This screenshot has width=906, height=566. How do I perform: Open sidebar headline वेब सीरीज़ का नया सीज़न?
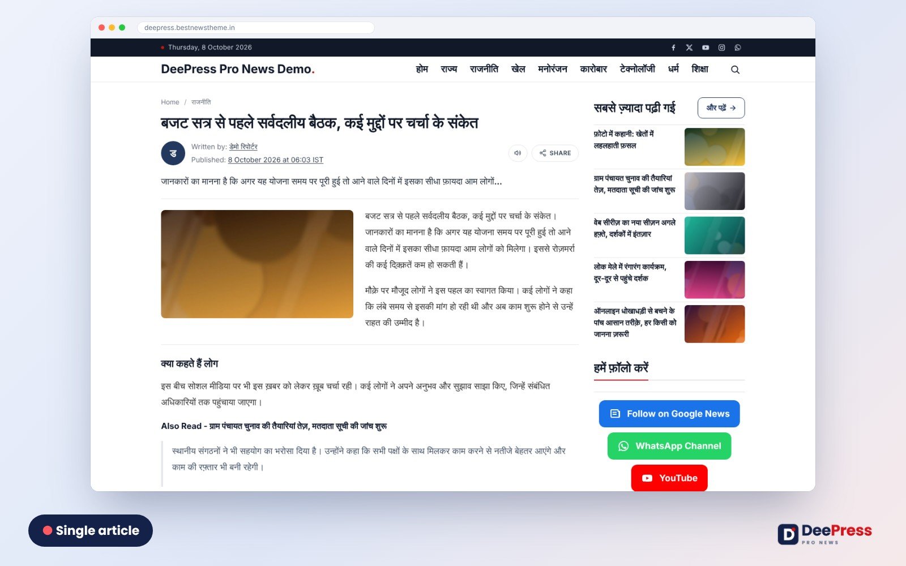click(x=635, y=228)
